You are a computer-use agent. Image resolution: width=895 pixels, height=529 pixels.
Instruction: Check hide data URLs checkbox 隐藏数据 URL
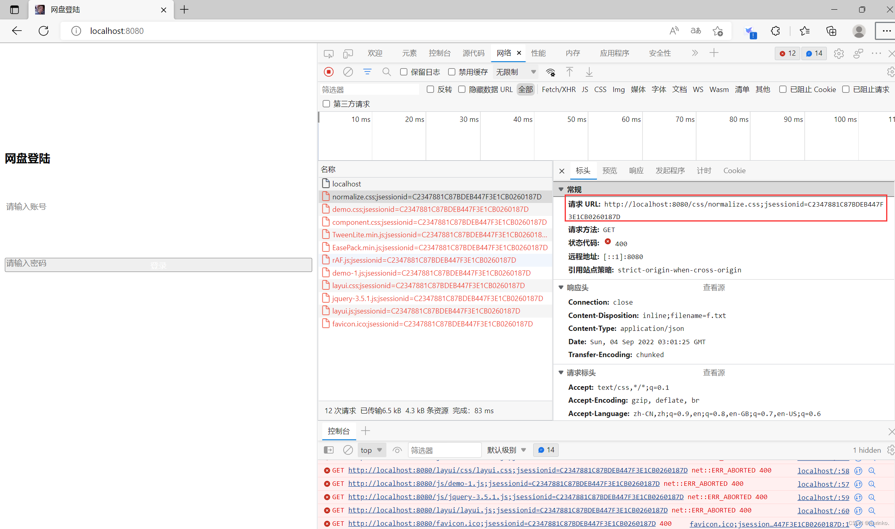(x=462, y=89)
